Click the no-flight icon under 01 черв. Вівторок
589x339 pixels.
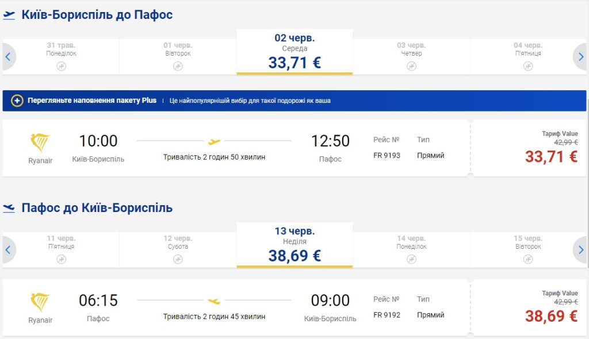pos(178,66)
